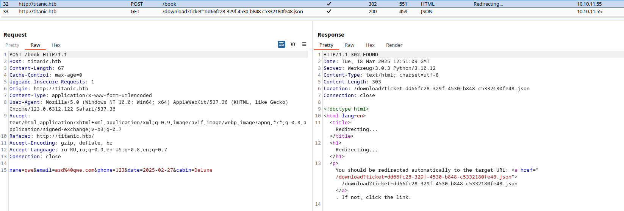This screenshot has height=211, width=624.
Task: Click the /download?ticket URL in the history row 33
Action: coord(233,11)
